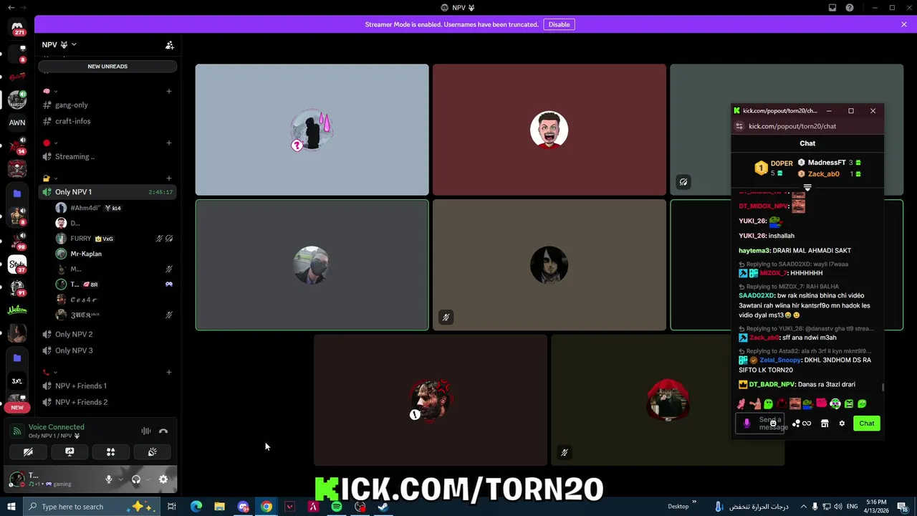The image size is (917, 516).
Task: Open Spotify from Windows taskbar
Action: tap(337, 507)
